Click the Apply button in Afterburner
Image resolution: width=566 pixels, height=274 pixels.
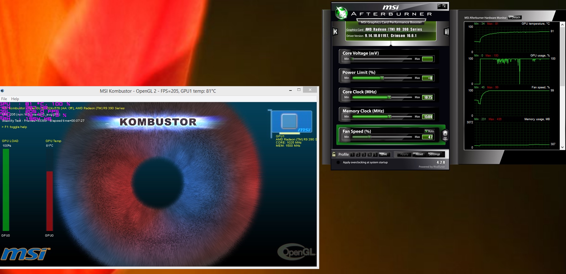404,154
